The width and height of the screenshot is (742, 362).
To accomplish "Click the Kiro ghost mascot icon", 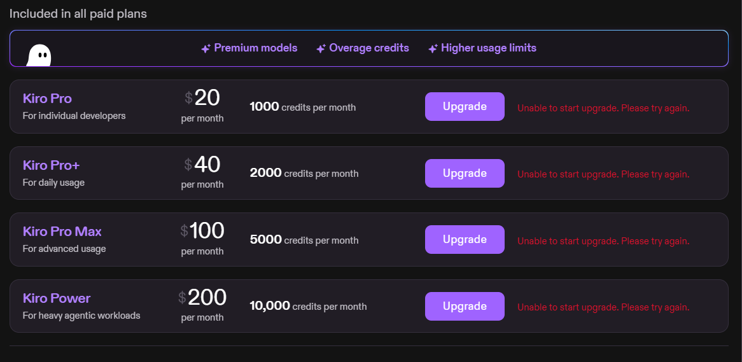I will [38, 55].
